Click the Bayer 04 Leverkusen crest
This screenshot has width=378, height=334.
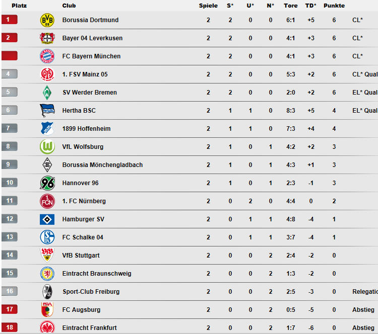[47, 38]
